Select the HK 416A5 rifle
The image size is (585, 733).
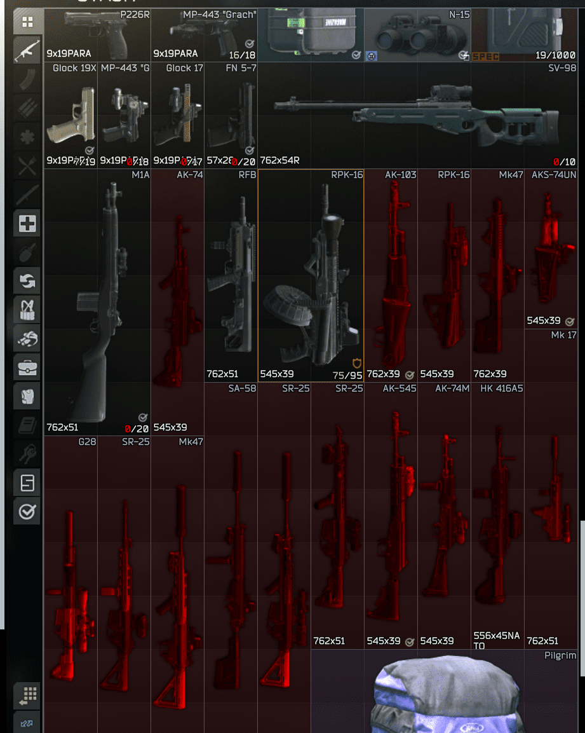click(497, 516)
